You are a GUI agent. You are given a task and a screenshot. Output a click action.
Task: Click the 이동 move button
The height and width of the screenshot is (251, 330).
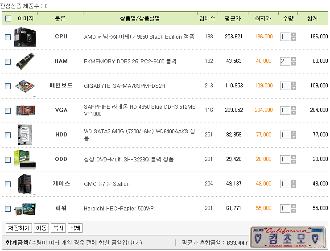41,228
